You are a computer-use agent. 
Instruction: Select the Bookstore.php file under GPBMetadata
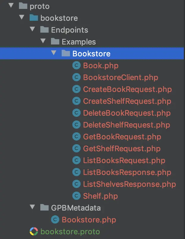pos(89,219)
